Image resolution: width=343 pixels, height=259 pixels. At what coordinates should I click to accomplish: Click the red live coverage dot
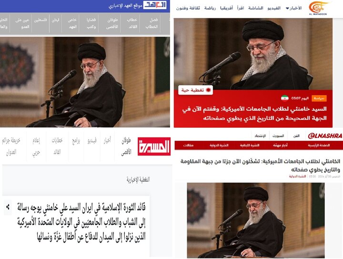(208, 90)
